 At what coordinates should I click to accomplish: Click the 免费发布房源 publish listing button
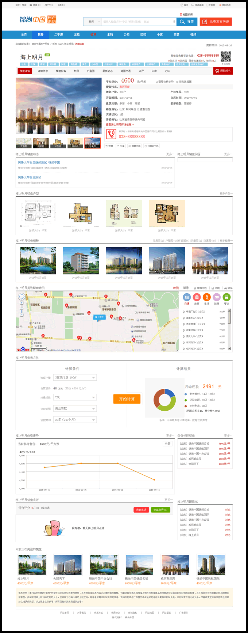click(216, 22)
